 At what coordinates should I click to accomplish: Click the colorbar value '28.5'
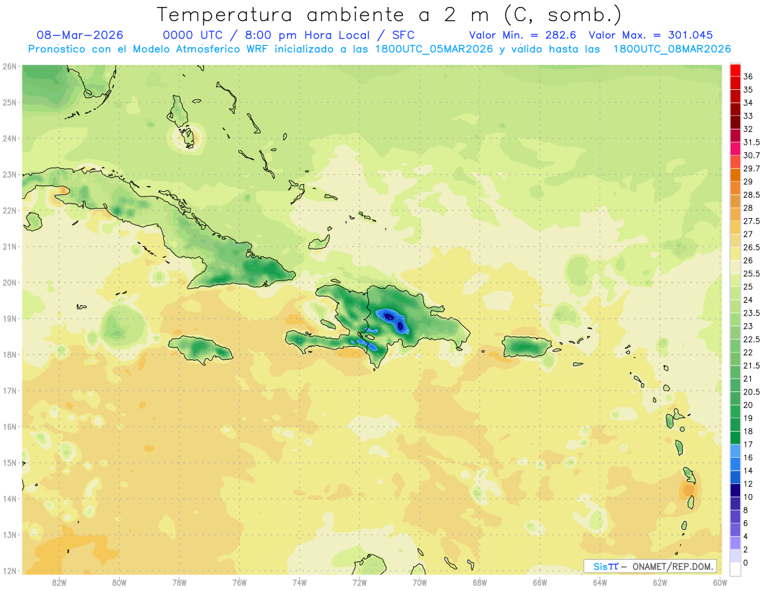pos(752,194)
